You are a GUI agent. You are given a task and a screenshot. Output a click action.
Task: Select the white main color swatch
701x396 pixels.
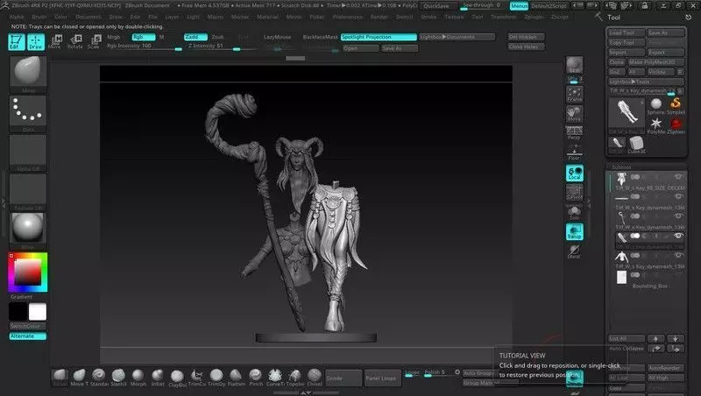tap(38, 312)
